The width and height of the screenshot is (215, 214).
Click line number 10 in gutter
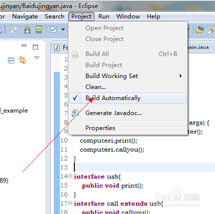64,141
